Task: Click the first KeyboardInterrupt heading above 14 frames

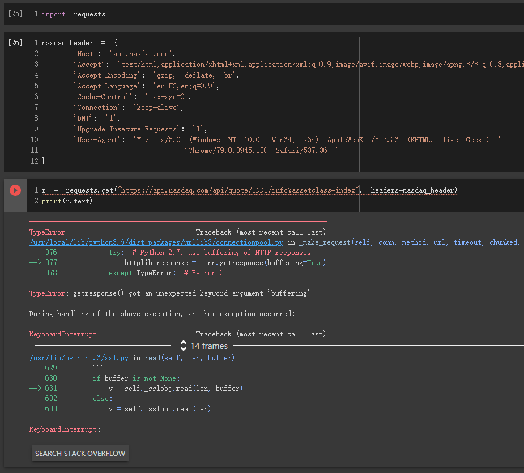Action: (63, 334)
